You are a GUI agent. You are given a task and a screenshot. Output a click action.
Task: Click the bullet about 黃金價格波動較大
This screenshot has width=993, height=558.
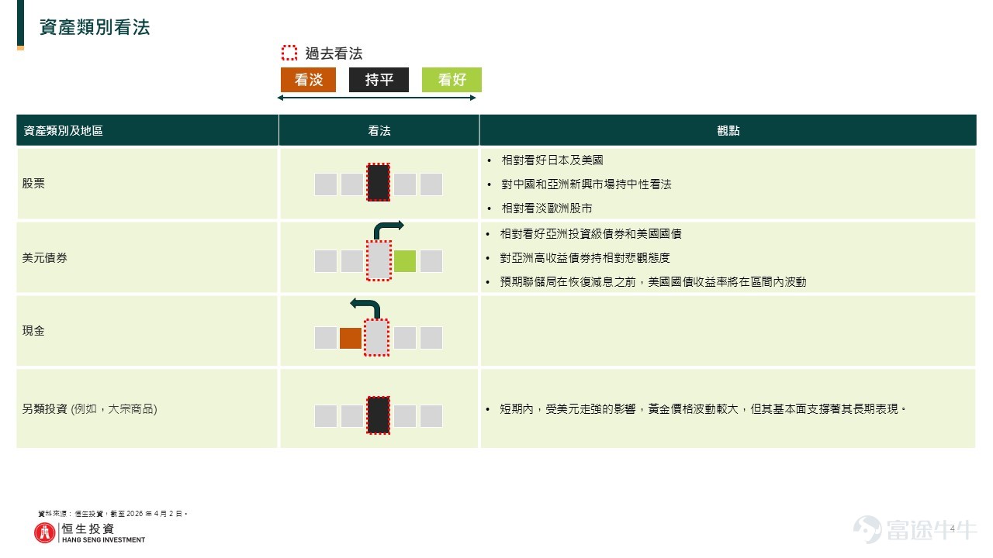704,408
